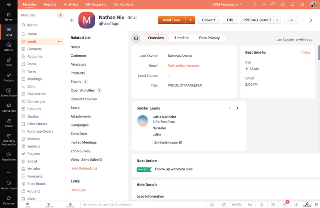320x208 pixels.
Task: Open the calendar icon in top bar
Action: (x=283, y=4)
